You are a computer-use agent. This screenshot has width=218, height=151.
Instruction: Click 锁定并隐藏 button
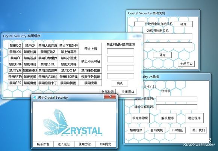pos(140,118)
